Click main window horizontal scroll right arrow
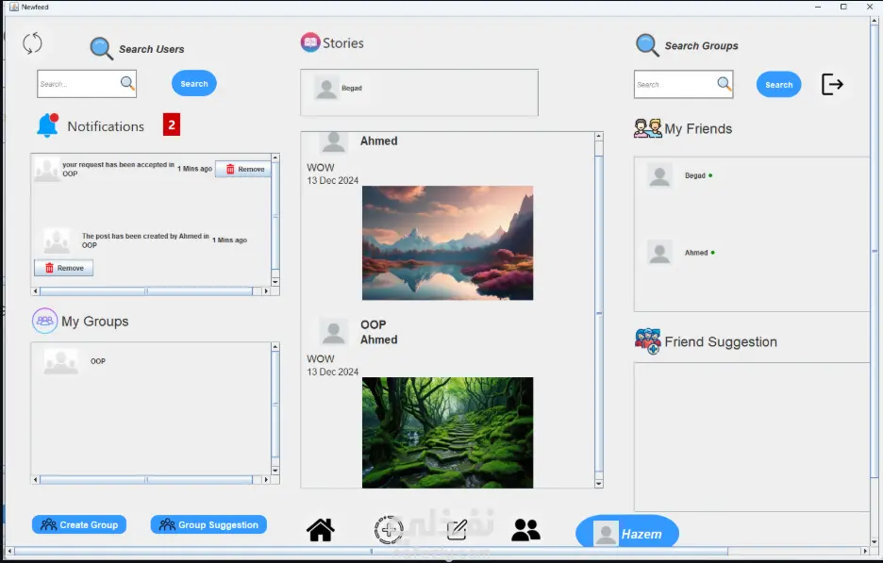 865,551
